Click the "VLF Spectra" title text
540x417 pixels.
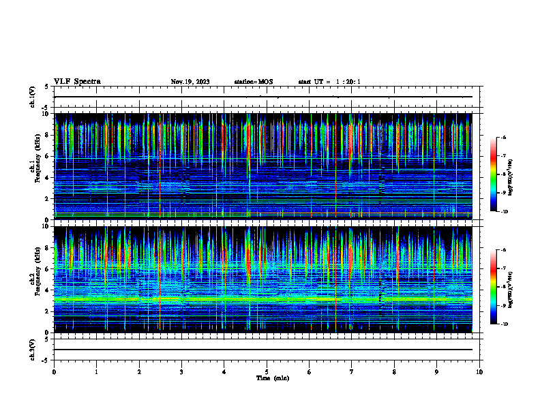point(77,82)
